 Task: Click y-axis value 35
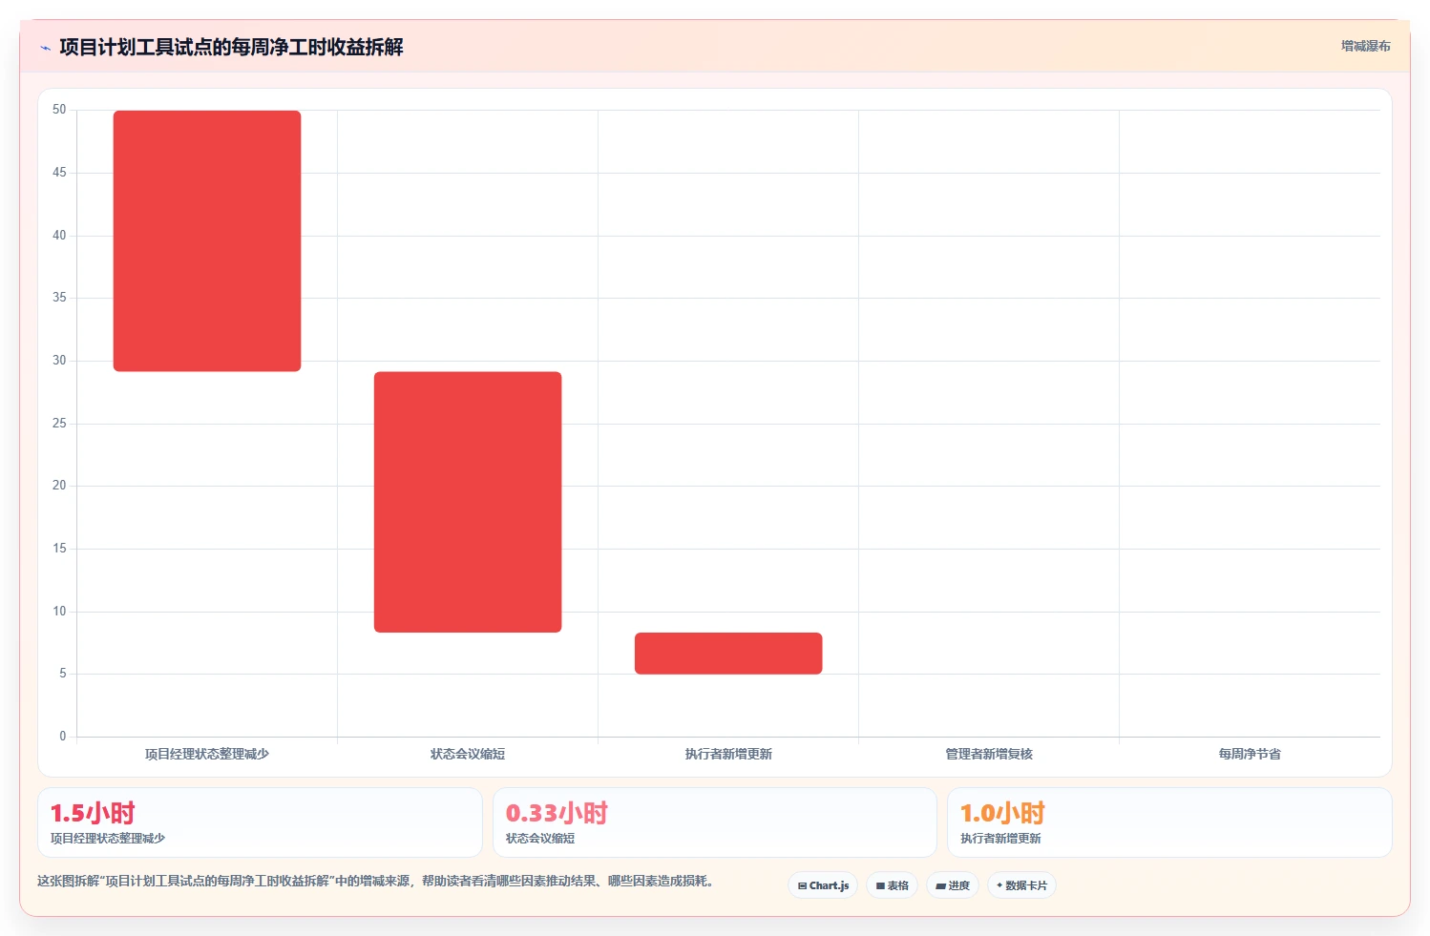[x=59, y=298]
